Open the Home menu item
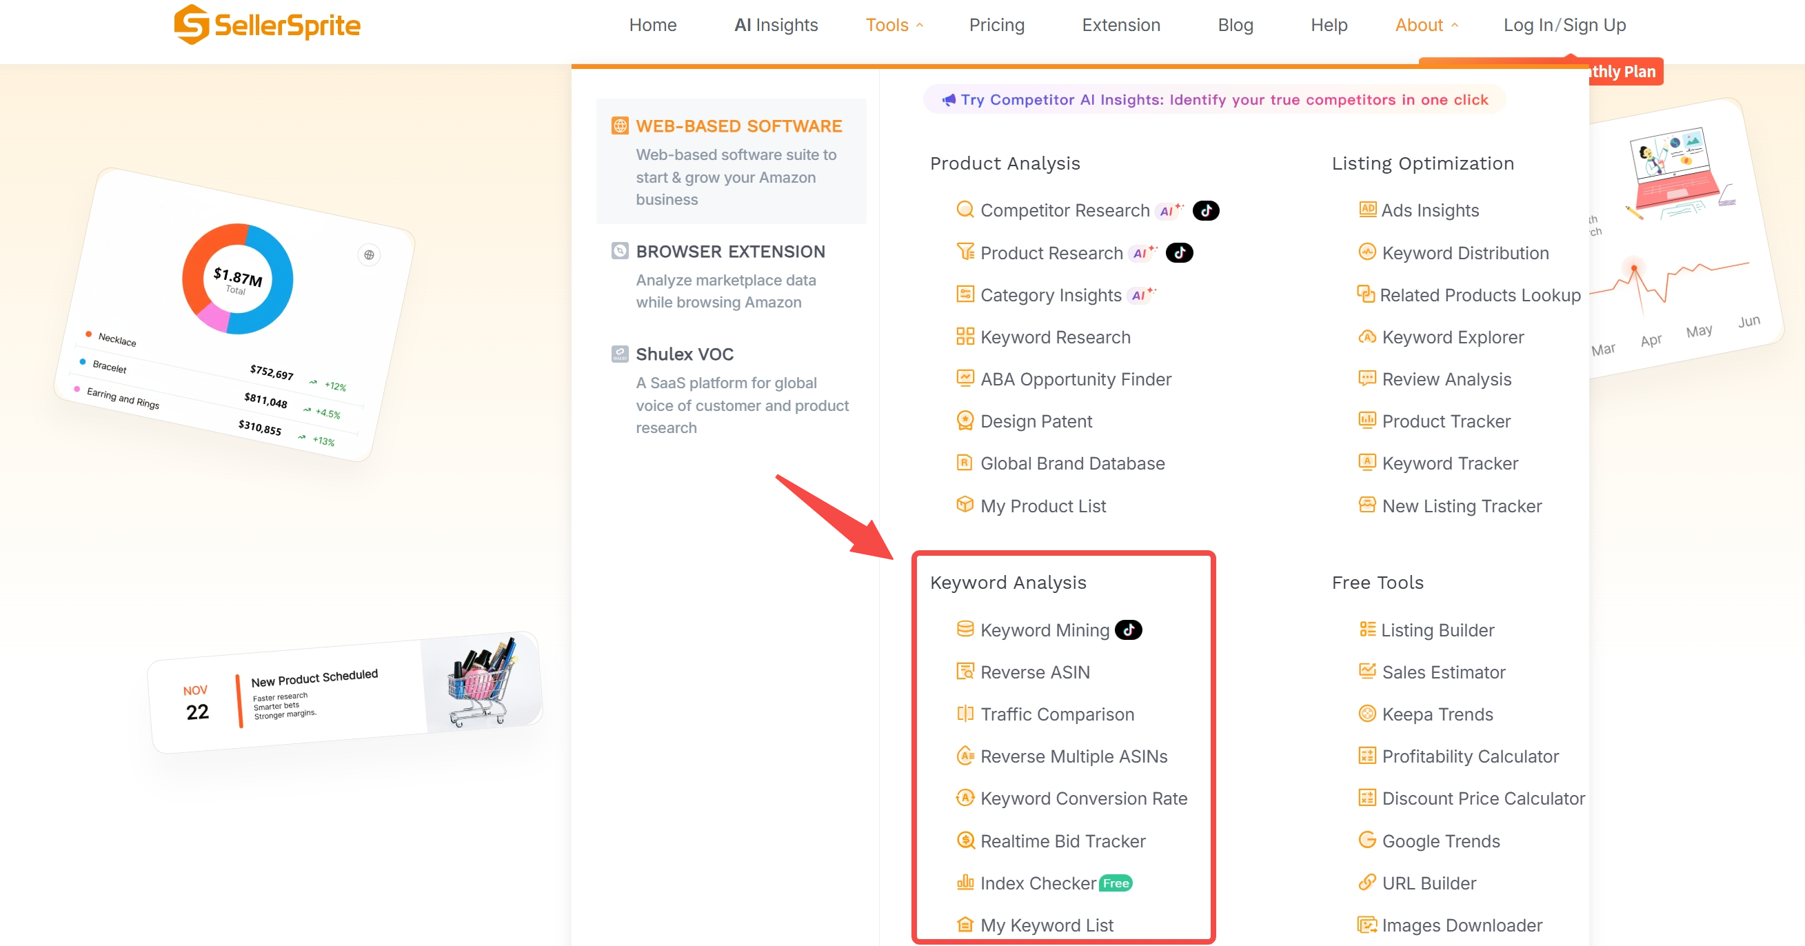The image size is (1805, 946). click(x=652, y=26)
